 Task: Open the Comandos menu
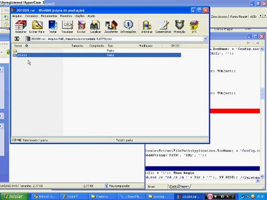31,16
